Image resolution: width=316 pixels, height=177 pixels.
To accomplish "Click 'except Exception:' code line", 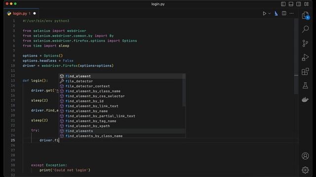I will [49, 165].
